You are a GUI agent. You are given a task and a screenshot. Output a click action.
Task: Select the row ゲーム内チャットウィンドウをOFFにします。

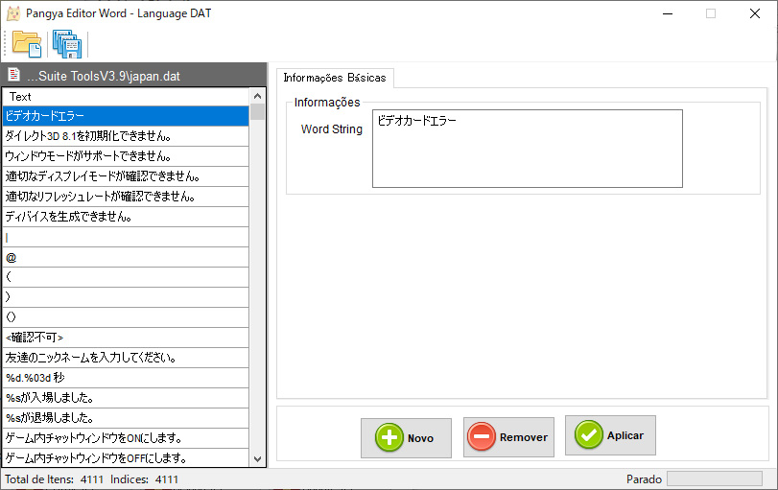[126, 457]
